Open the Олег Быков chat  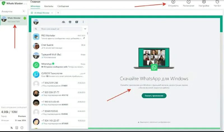pos(59,46)
